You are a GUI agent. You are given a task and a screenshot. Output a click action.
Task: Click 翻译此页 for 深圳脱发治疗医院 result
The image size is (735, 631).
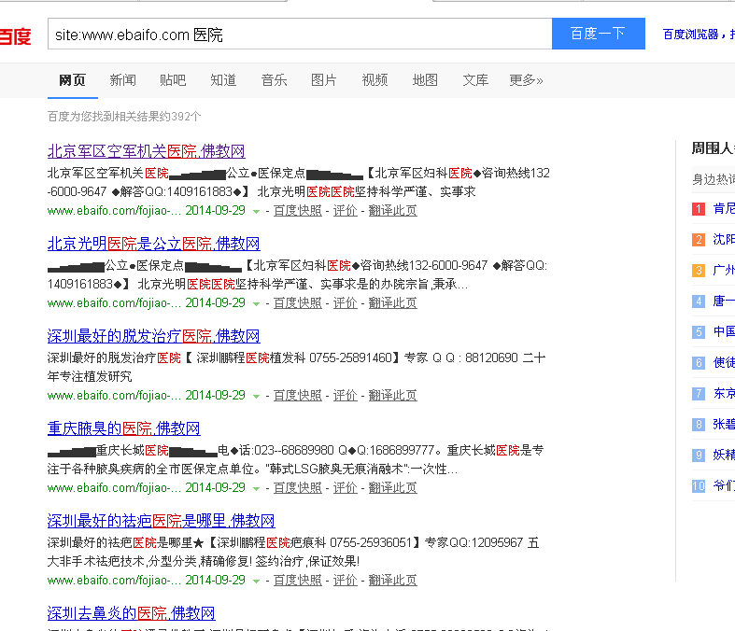[393, 396]
